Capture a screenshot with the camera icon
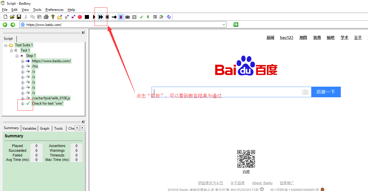 (x=127, y=17)
